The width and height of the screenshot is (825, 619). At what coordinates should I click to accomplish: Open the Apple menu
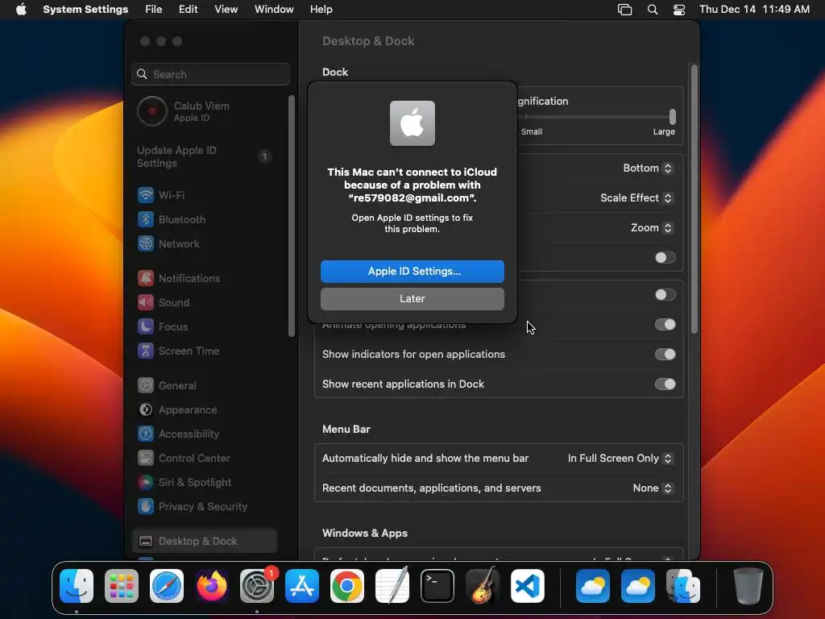point(21,10)
